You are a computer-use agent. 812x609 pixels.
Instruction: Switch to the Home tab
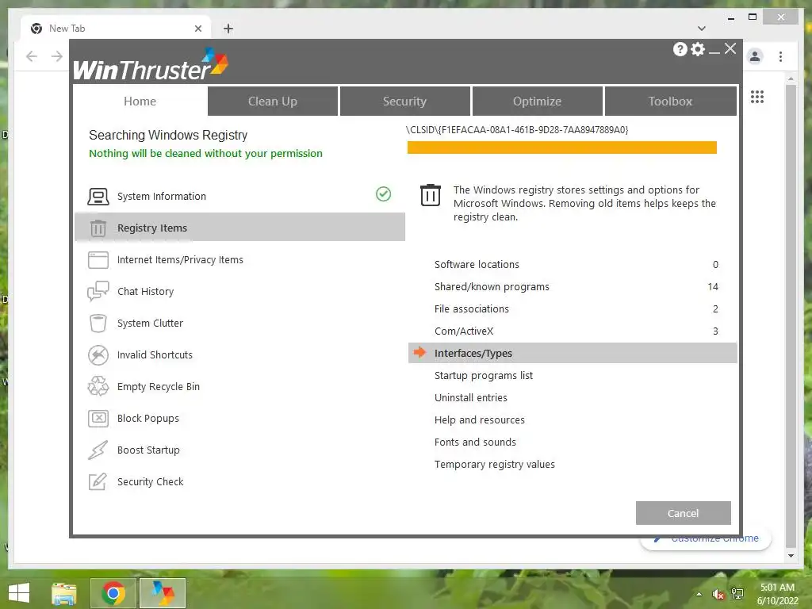[140, 101]
